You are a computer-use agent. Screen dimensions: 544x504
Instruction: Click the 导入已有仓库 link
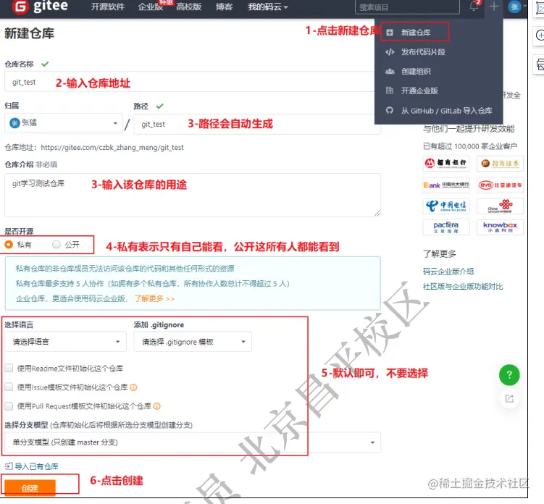[x=36, y=466]
